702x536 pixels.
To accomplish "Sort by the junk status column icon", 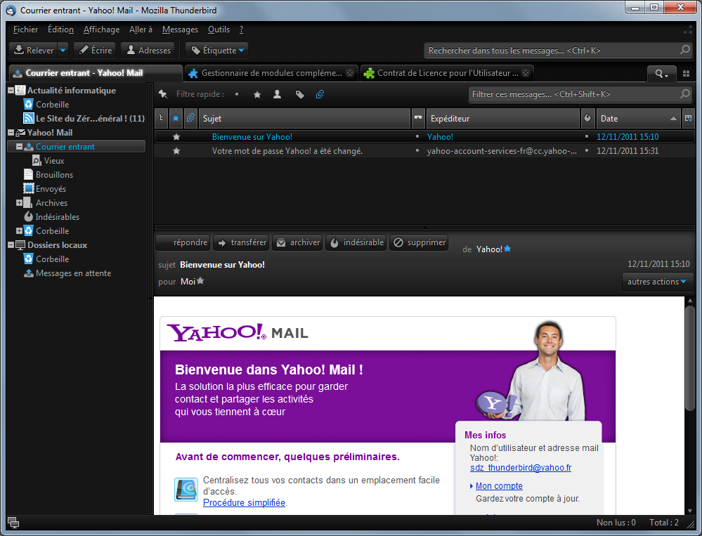I will pyautogui.click(x=588, y=119).
